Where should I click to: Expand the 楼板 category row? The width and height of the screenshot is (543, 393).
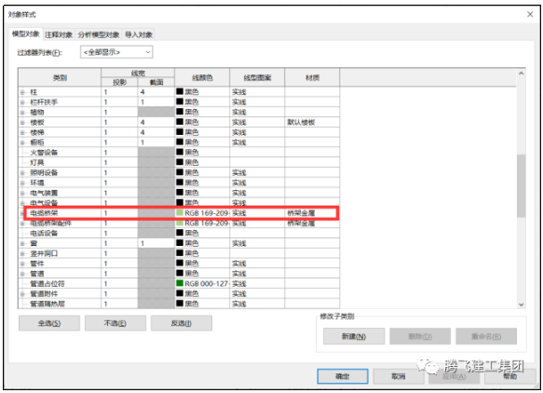coord(22,123)
